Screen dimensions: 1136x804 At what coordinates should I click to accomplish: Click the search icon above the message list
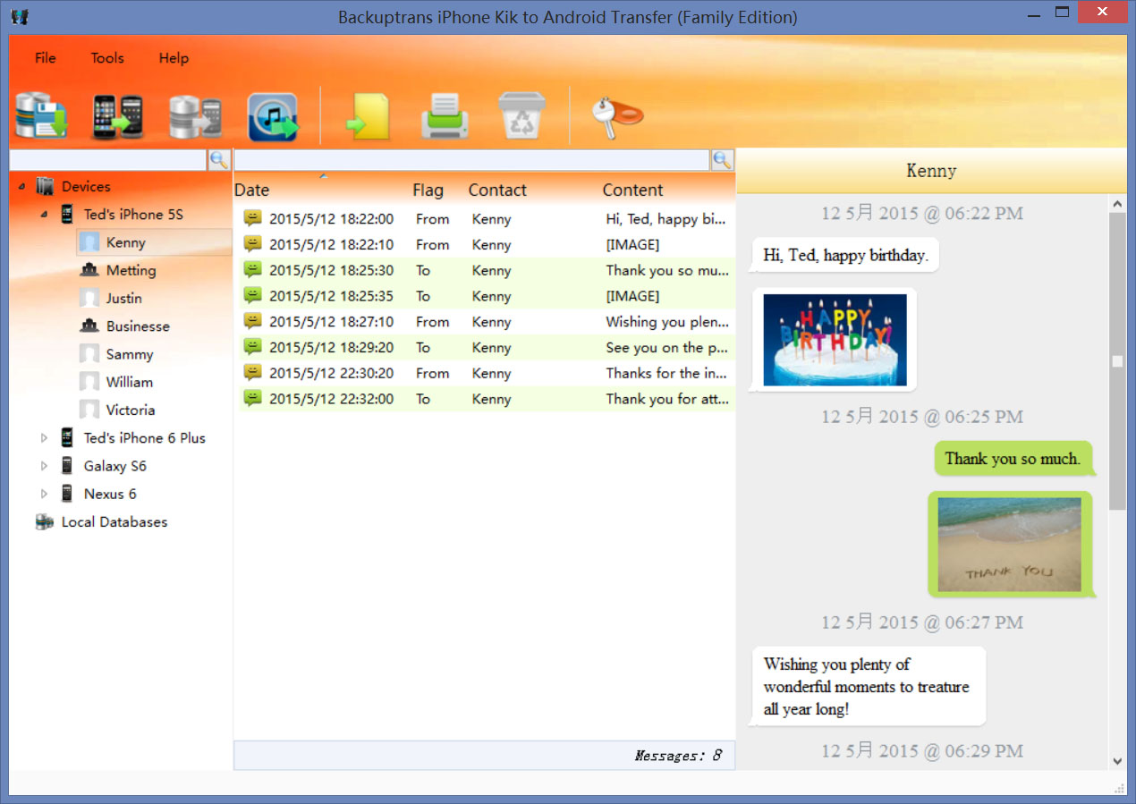click(722, 160)
